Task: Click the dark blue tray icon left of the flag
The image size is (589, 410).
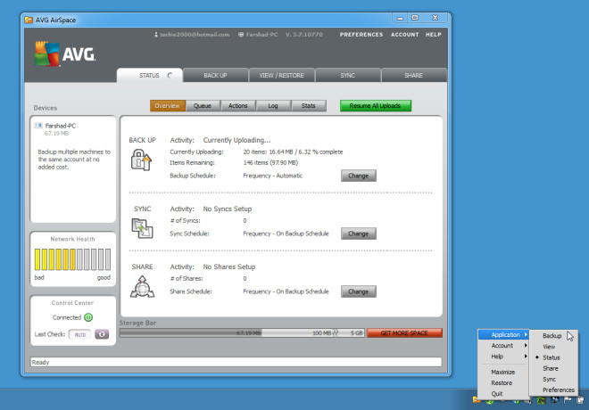Action: [x=554, y=400]
